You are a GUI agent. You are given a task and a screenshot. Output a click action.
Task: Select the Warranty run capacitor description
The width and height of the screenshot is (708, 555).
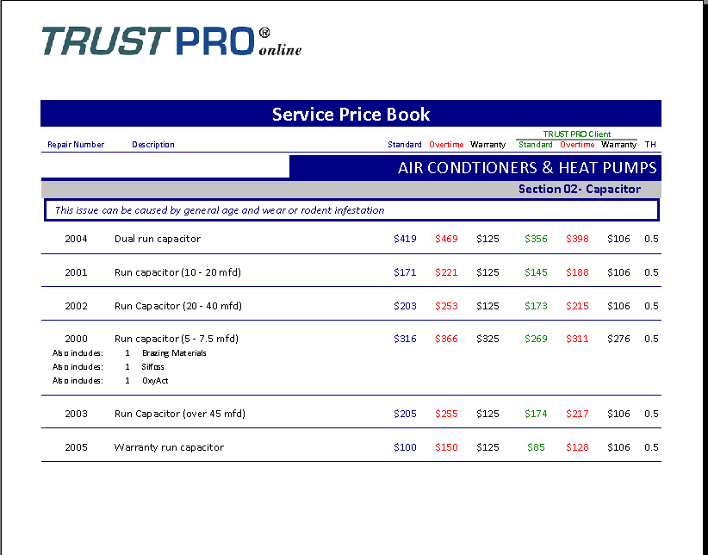tap(169, 447)
